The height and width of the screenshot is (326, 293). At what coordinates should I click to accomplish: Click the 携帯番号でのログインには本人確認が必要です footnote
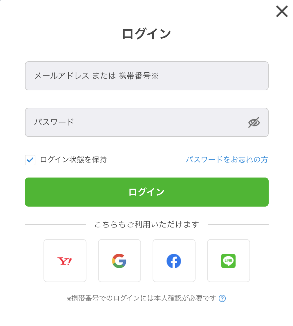coord(144,298)
